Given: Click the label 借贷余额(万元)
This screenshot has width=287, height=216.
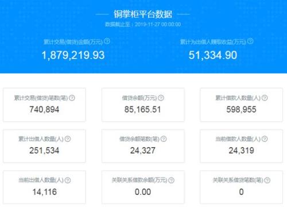Looking at the screenshot, I should [x=139, y=98].
